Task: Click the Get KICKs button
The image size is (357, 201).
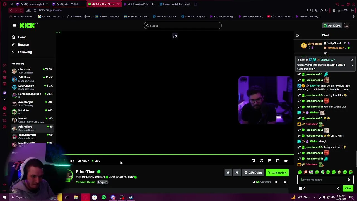Action: pyautogui.click(x=332, y=25)
